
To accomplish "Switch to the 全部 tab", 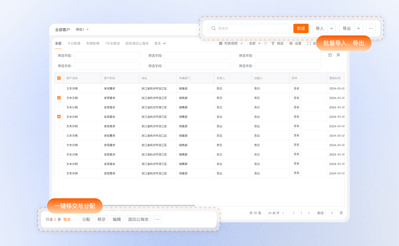I will pos(58,43).
